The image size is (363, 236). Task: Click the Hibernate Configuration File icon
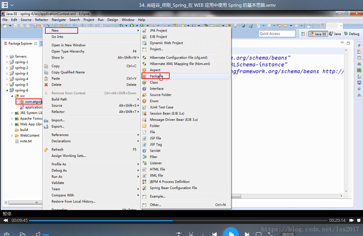point(144,58)
